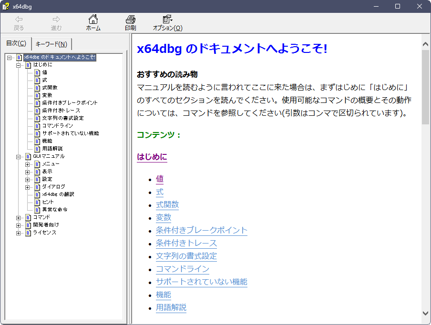Click page icon beside 用語解説 tree entry
The image size is (431, 325).
37,149
